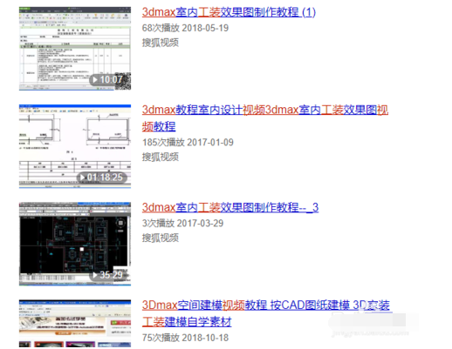Click '搜狐视频' source under the 185次播放 result

tap(161, 158)
